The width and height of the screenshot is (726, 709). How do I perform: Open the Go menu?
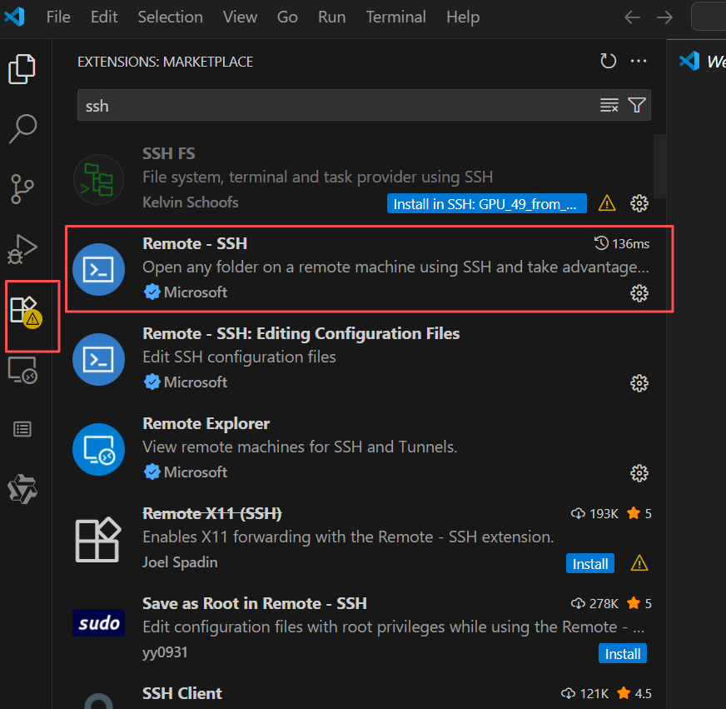[x=287, y=17]
